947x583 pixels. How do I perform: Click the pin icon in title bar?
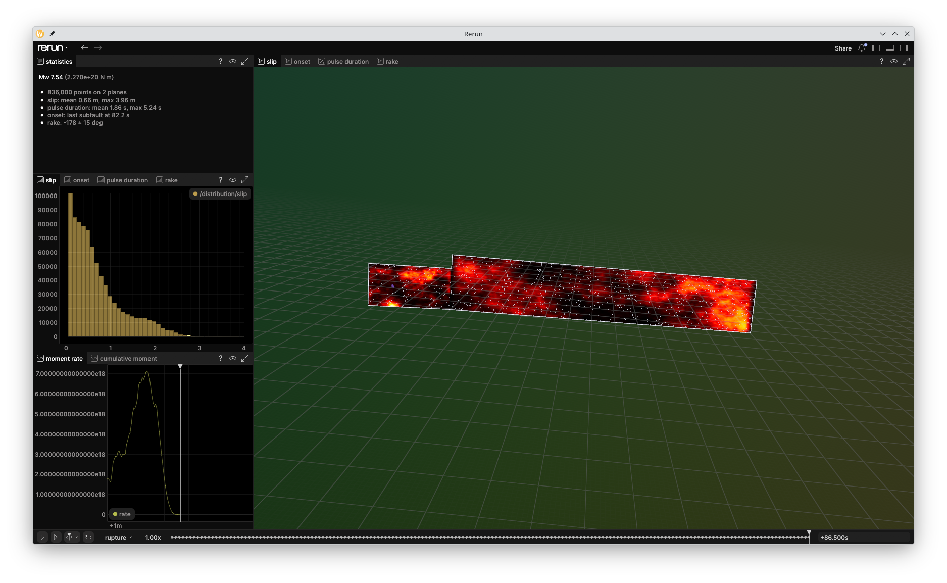point(52,34)
